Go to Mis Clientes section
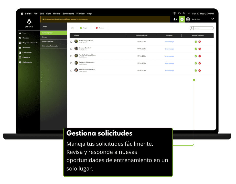This screenshot has height=184, width=236. pos(25,47)
